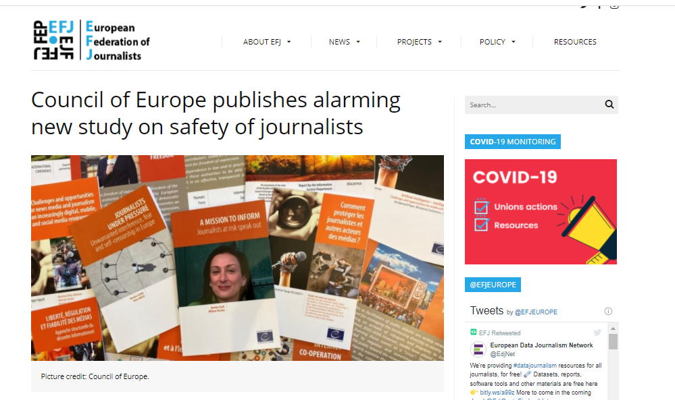Click the COVID-19 MONITORING label
The image size is (675, 400).
[x=513, y=142]
